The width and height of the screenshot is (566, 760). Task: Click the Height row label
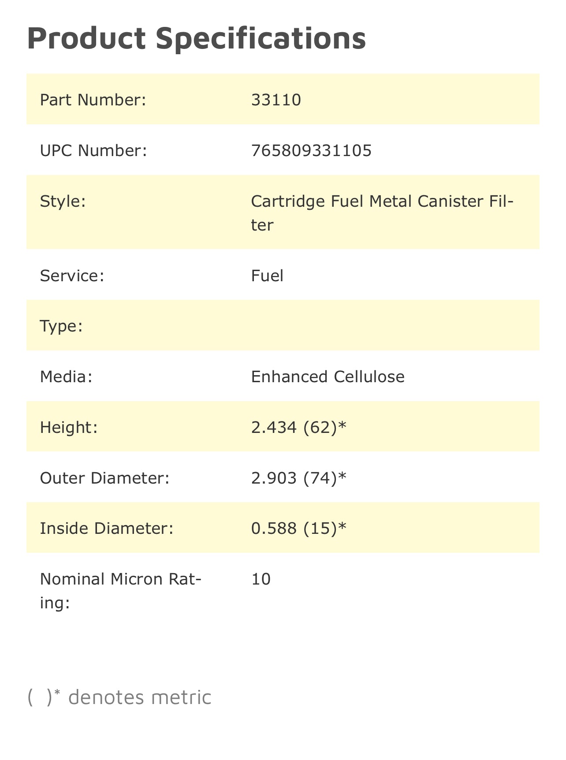pos(68,427)
